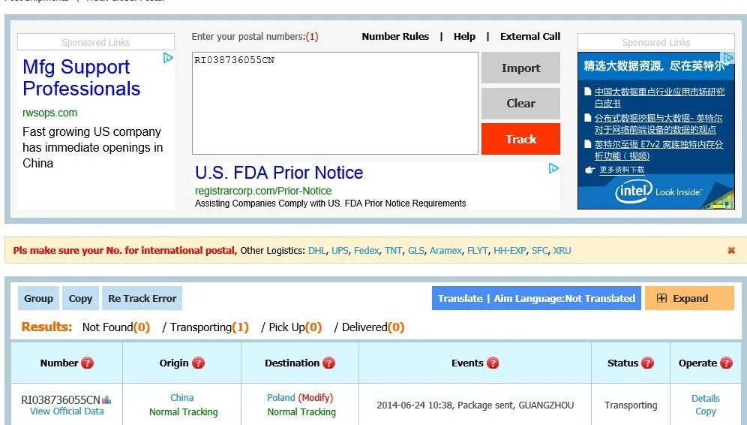This screenshot has height=425, width=747.
Task: Click the Import button
Action: click(x=520, y=68)
